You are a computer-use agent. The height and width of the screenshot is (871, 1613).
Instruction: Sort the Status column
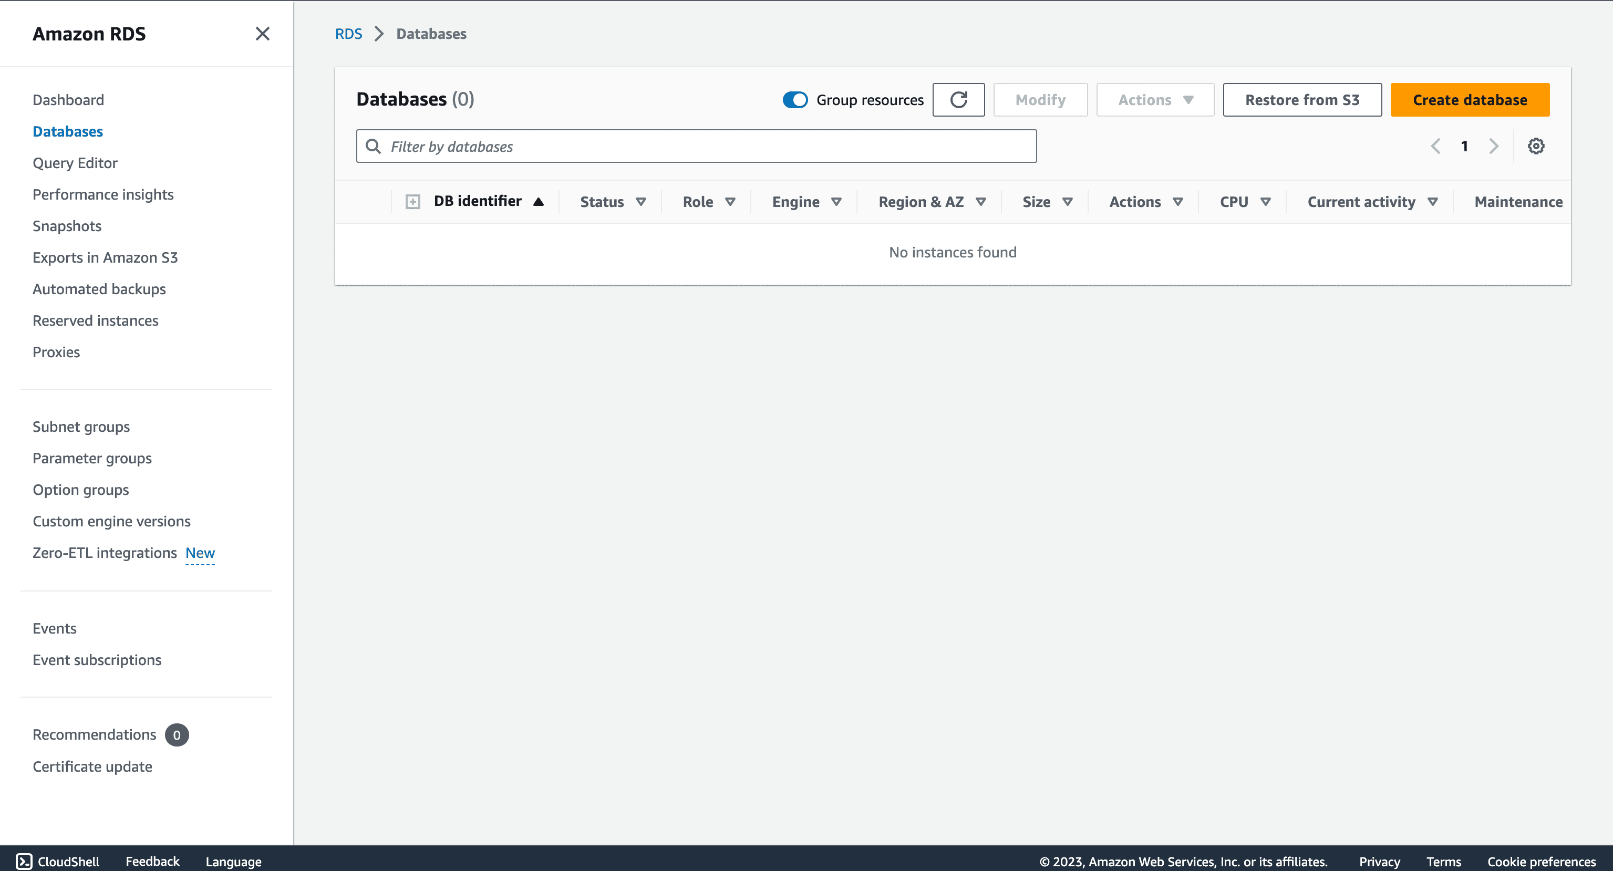(x=640, y=202)
